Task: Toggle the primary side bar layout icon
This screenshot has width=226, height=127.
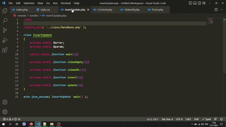Action: 190,3
